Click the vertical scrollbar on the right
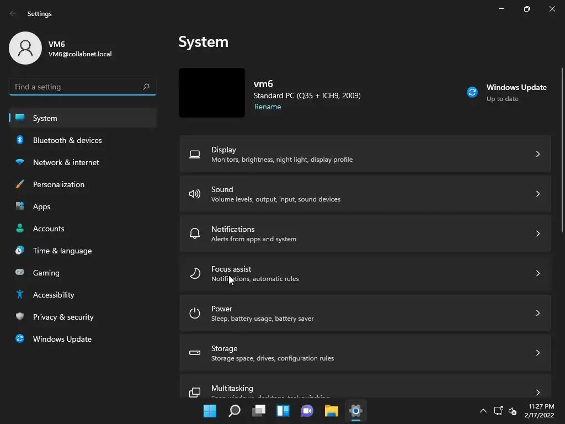The height and width of the screenshot is (424, 565). 562,150
